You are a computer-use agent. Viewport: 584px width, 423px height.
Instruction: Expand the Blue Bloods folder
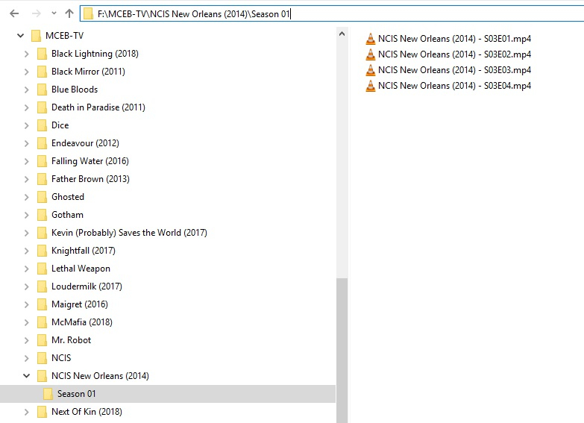pyautogui.click(x=26, y=90)
